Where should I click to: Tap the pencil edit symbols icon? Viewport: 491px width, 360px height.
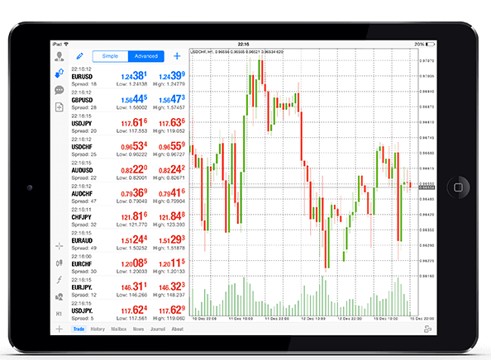(80, 56)
